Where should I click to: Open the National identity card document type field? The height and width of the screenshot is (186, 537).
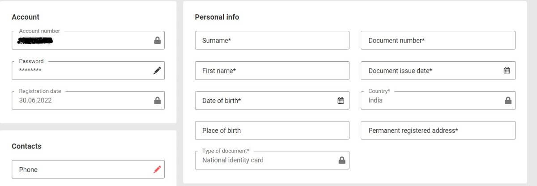[272, 160]
